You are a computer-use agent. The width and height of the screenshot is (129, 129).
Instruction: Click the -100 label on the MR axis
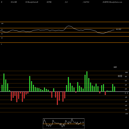[x=126, y=114]
